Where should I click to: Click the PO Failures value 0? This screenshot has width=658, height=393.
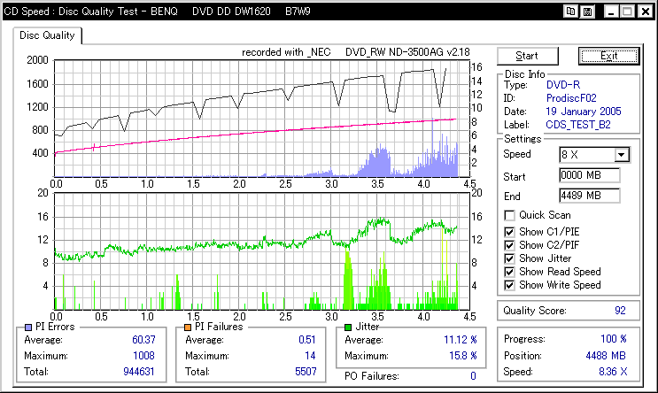473,376
